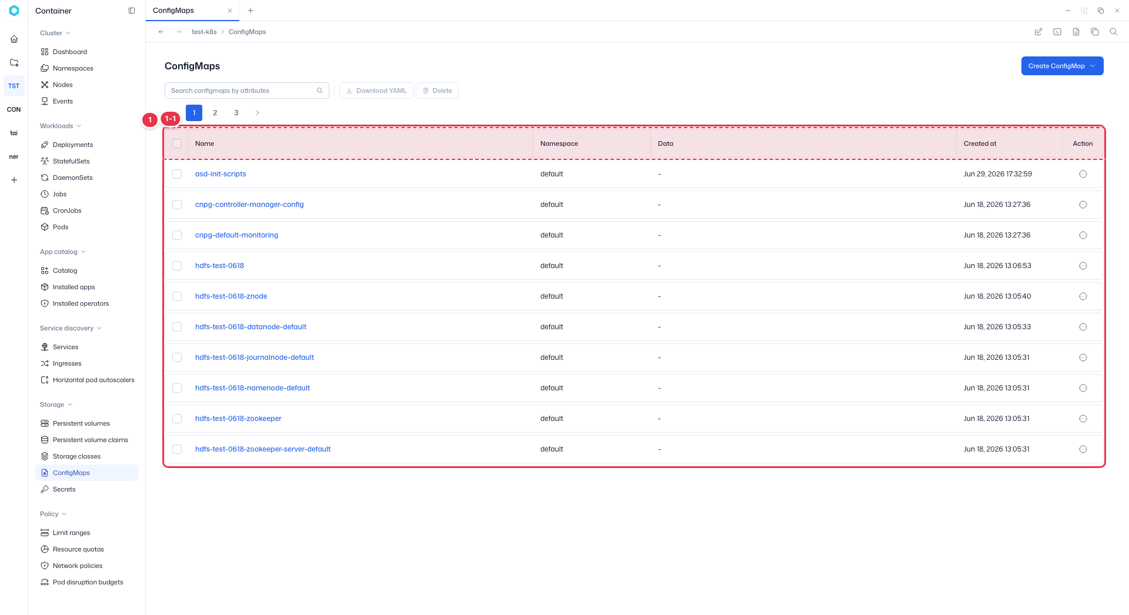Go forward with the right arrow icon
The image size is (1129, 615).
coord(179,32)
